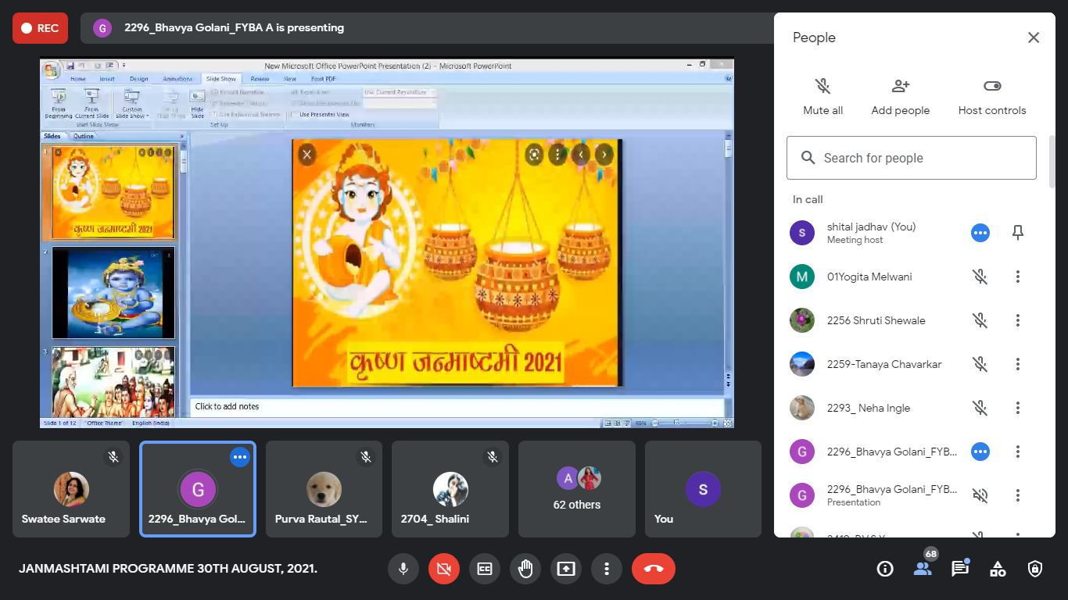
Task: Click Mute all in People panel
Action: point(823,96)
